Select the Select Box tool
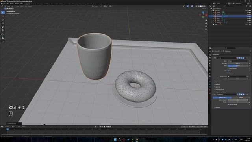The height and width of the screenshot is (142, 252). click(x=3, y=12)
